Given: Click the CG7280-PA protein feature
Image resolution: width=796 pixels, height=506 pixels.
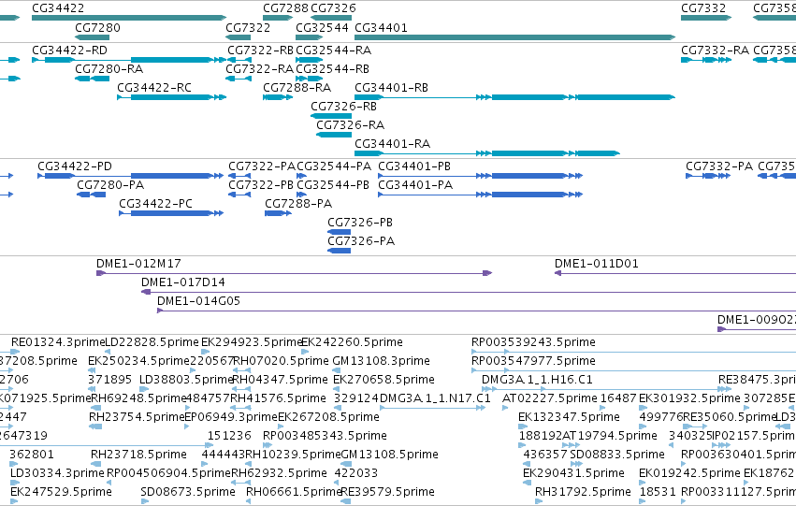Looking at the screenshot, I should tap(92, 195).
